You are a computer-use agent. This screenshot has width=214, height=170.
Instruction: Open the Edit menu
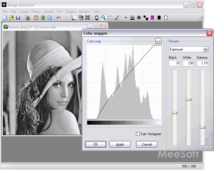point(13,12)
